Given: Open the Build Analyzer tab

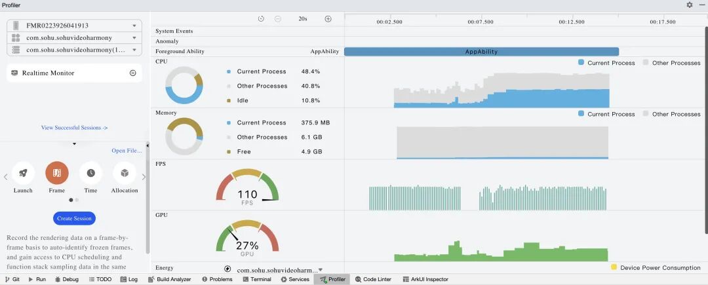Looking at the screenshot, I should [x=170, y=279].
